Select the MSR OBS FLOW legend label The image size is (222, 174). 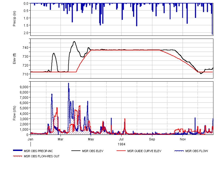coord(196,151)
